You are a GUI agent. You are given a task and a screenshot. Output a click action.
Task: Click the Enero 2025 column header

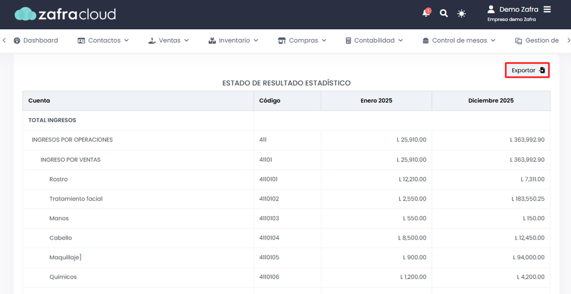377,100
